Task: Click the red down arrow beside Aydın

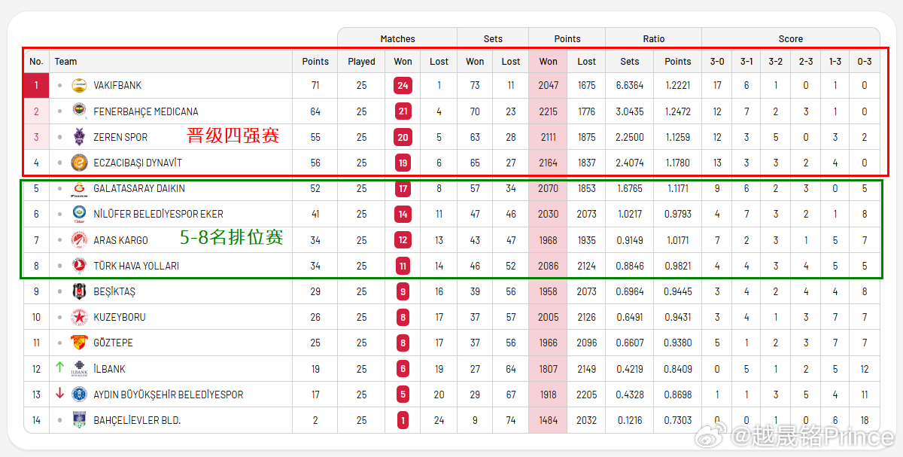Action: (x=59, y=394)
